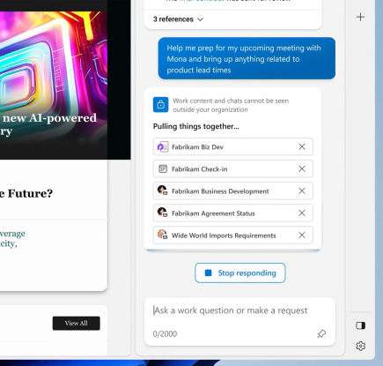The width and height of the screenshot is (383, 366).
Task: Open the Fabrikam Biz Dev Loop icon
Action: 163,146
